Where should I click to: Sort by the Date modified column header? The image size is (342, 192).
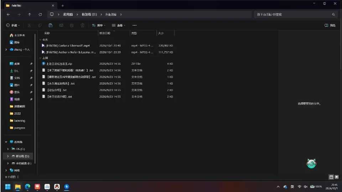click(x=105, y=33)
